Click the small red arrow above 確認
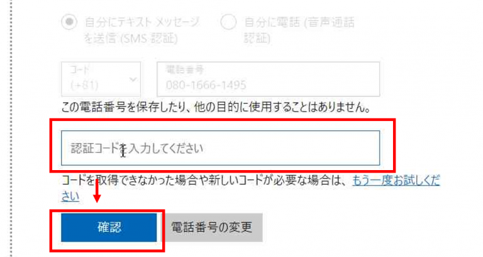The width and height of the screenshot is (483, 257). [97, 191]
